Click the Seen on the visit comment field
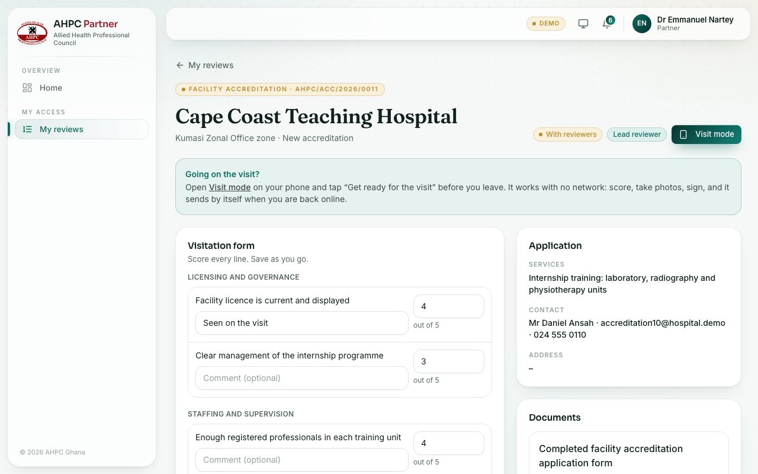The width and height of the screenshot is (758, 474). tap(302, 323)
